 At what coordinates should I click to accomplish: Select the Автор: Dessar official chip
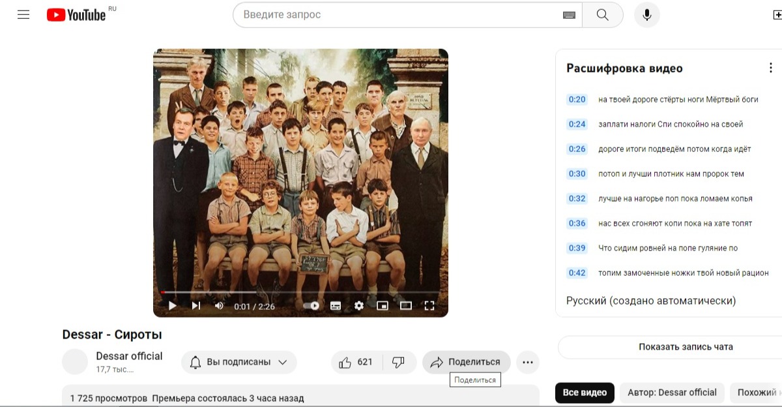pos(672,393)
